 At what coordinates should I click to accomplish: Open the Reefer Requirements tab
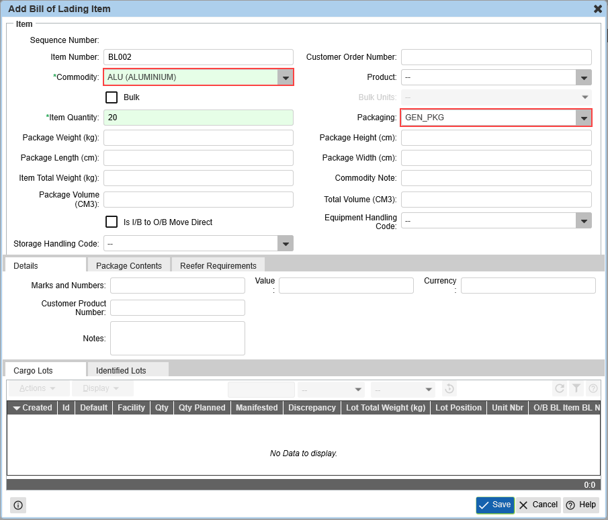pos(218,265)
